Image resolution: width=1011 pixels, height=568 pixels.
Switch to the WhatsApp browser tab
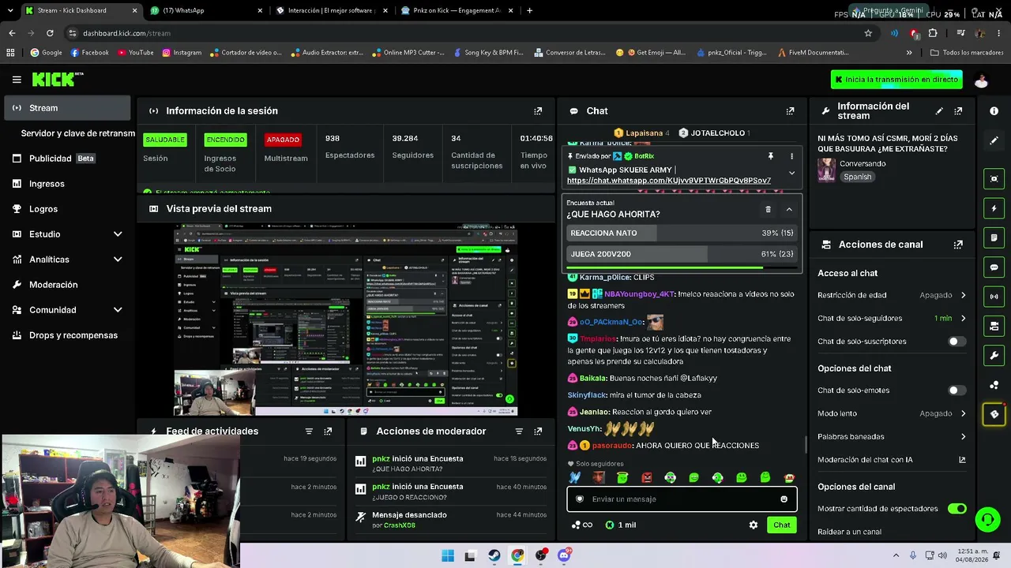205,10
